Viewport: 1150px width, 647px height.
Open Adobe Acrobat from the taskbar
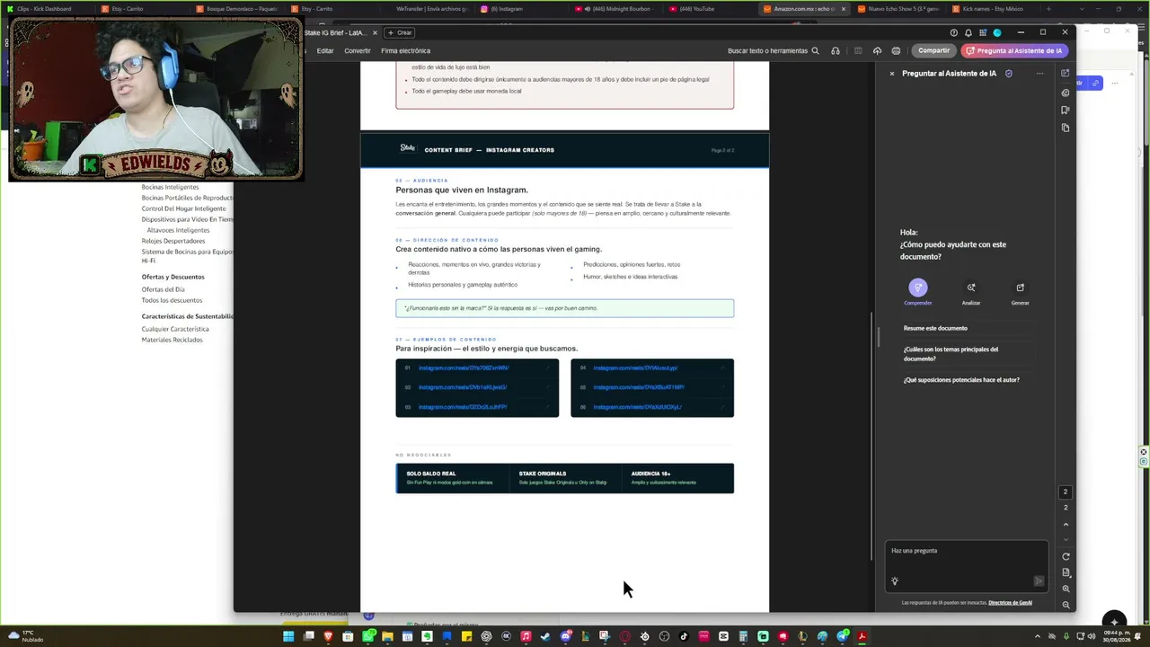point(862,637)
